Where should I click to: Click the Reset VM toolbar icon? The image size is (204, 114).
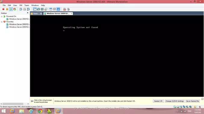[15, 9]
